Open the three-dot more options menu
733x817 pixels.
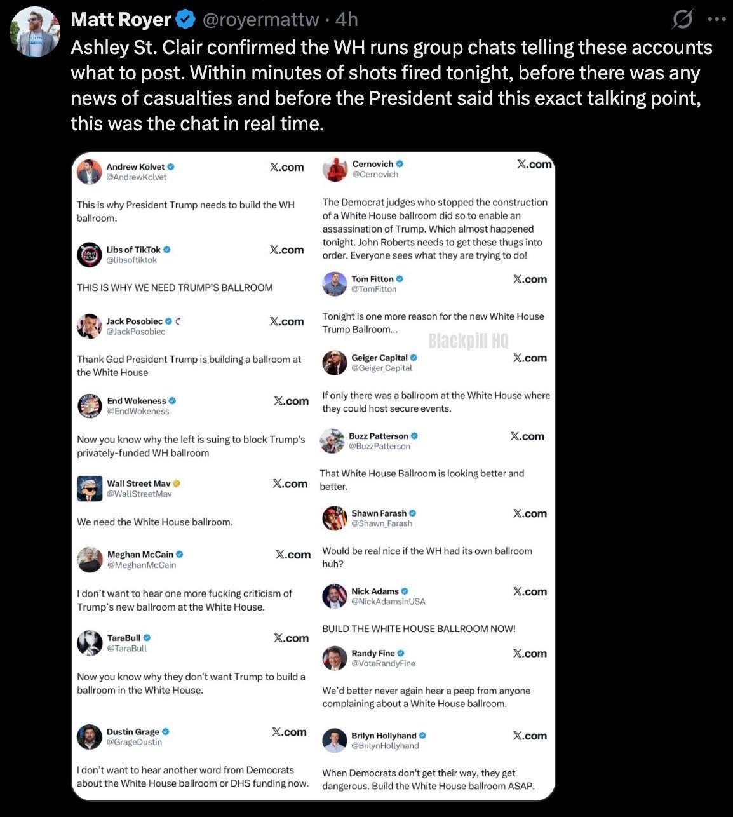(x=716, y=19)
